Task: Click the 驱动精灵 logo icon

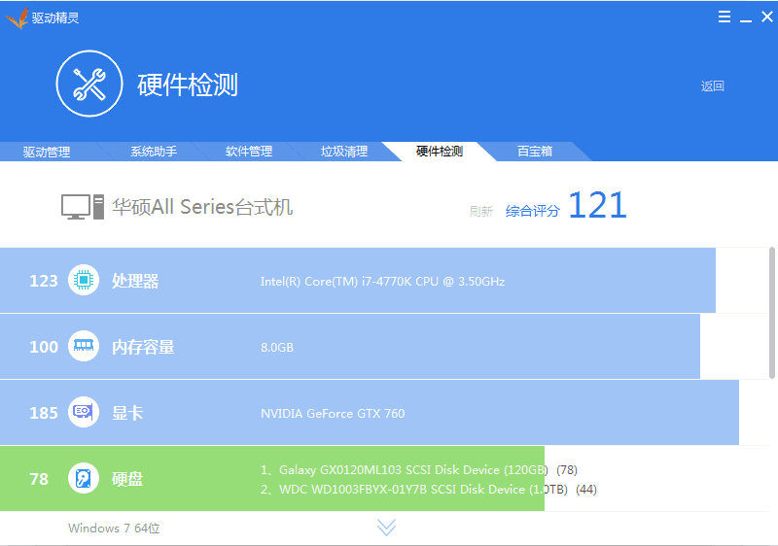Action: [x=17, y=18]
